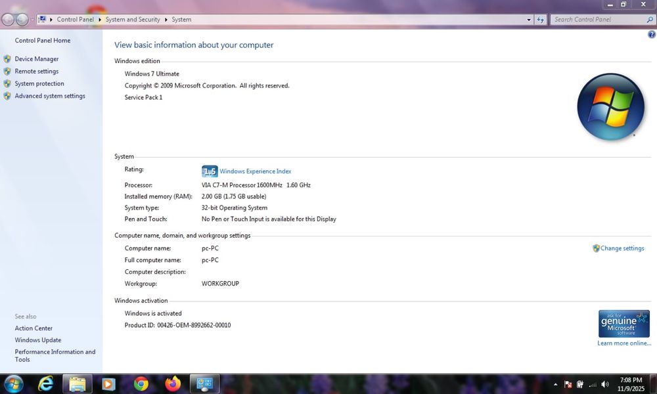Click shield icon beside Advanced system settings
The image size is (657, 394).
pos(7,96)
